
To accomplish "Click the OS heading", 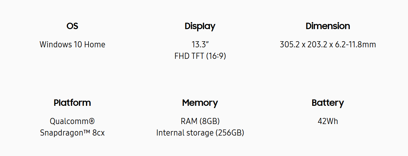I will point(72,26).
